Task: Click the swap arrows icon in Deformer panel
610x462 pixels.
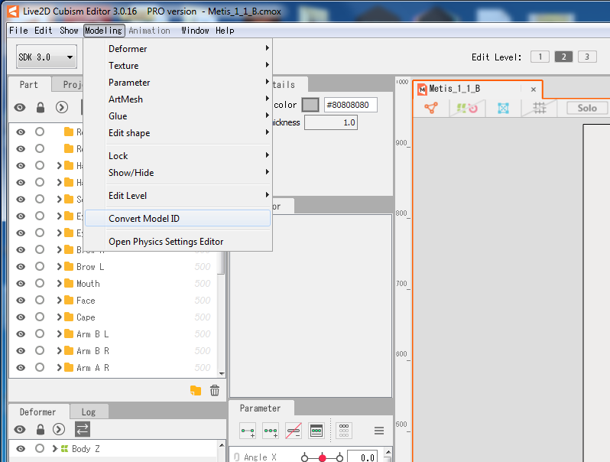Action: coord(83,429)
